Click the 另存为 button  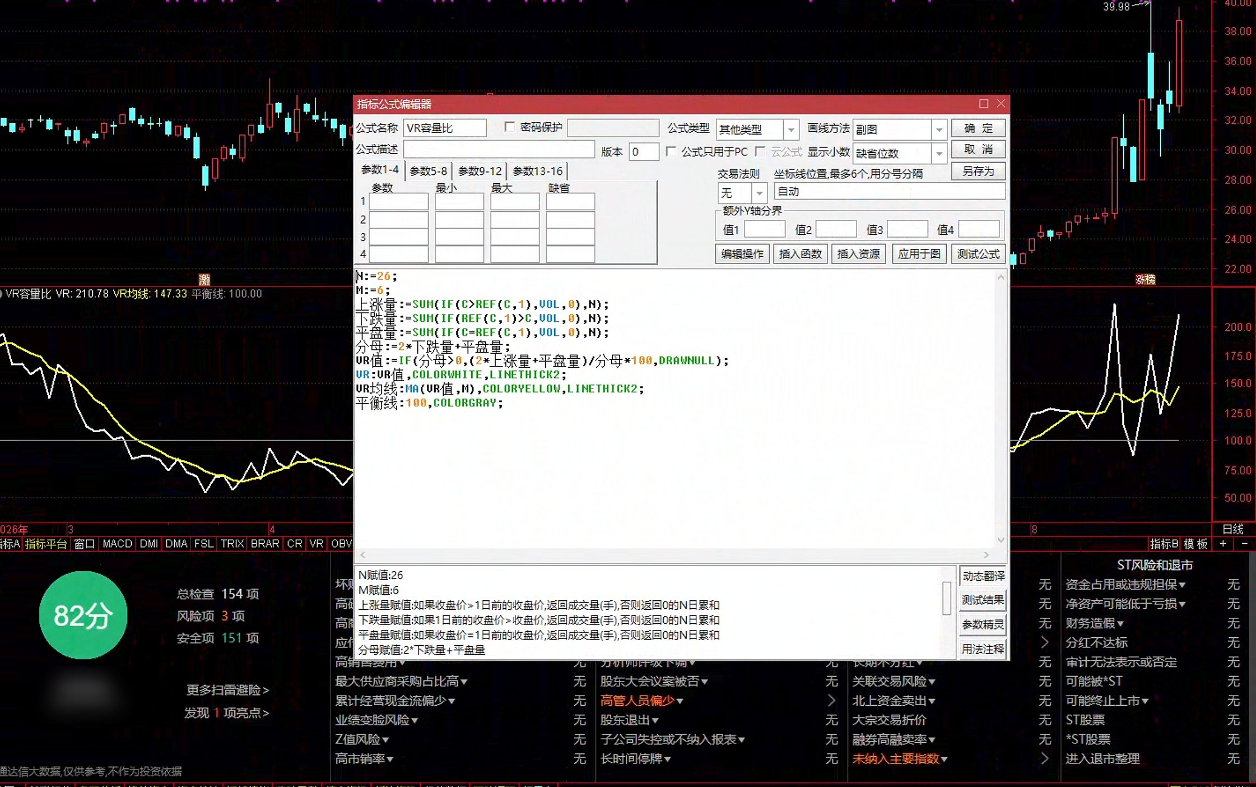click(978, 171)
